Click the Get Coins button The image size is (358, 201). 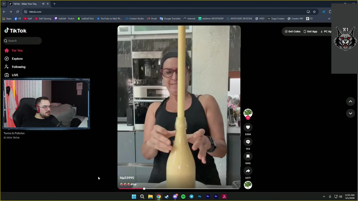pyautogui.click(x=293, y=32)
